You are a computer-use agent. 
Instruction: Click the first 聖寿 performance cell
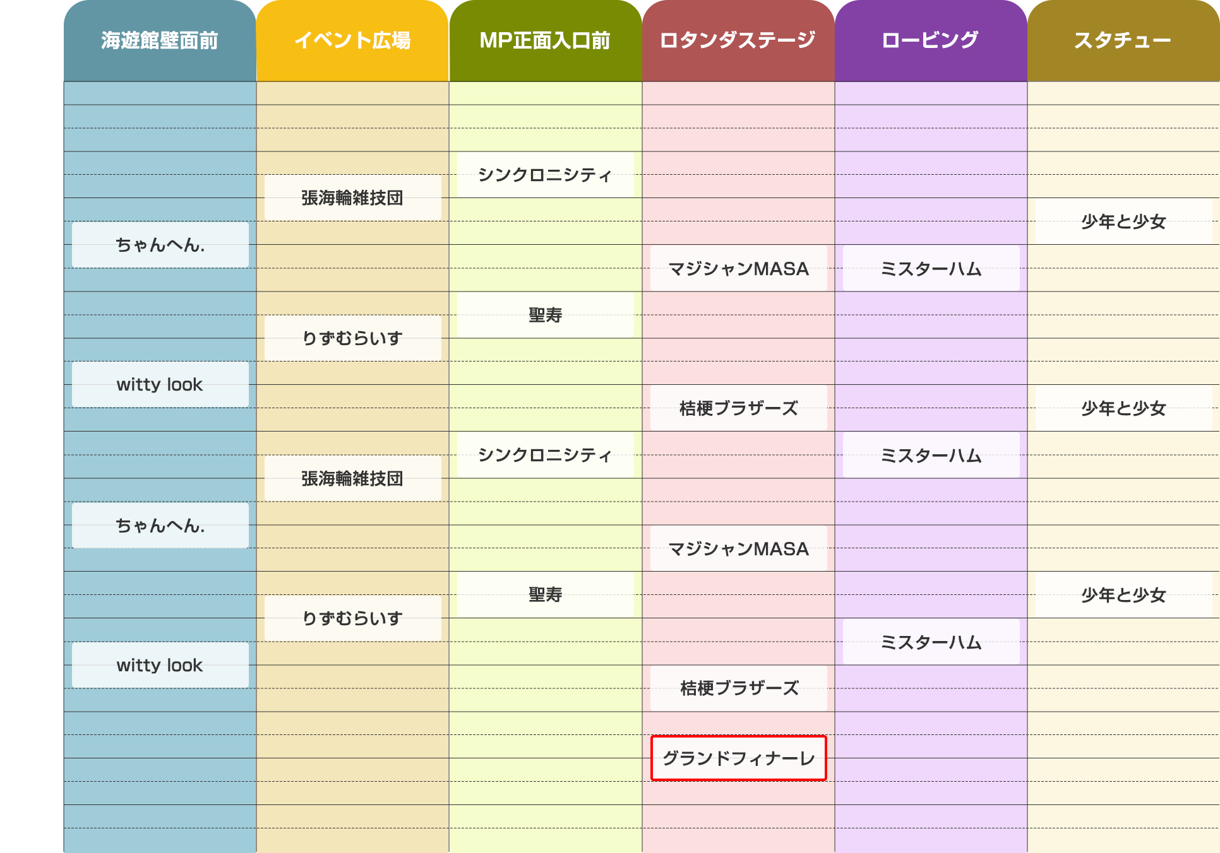[545, 314]
